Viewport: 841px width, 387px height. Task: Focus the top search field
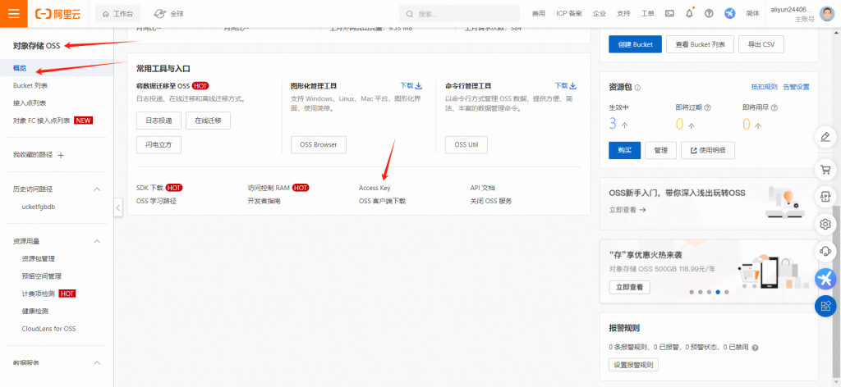[460, 14]
